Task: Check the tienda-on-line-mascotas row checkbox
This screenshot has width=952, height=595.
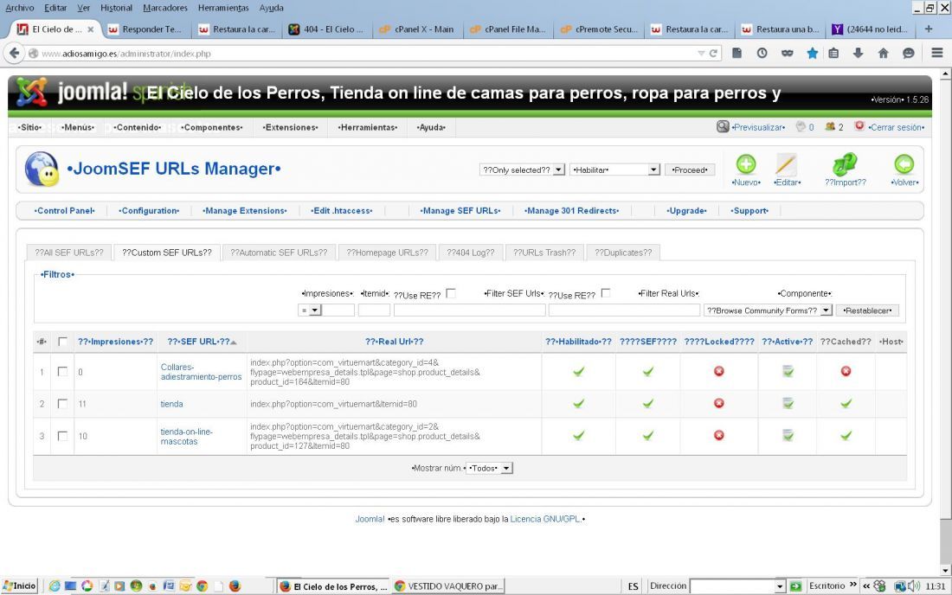Action: click(62, 436)
